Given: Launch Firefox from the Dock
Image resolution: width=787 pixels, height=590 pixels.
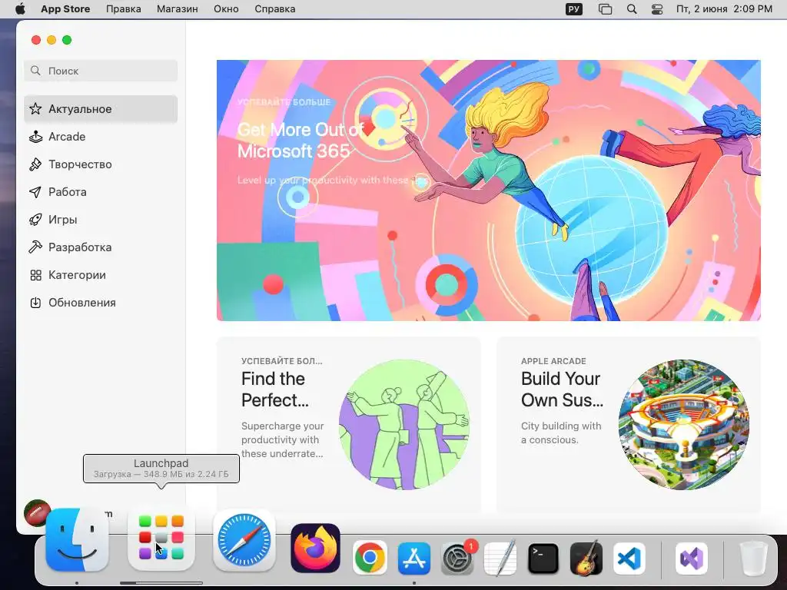Looking at the screenshot, I should (315, 548).
